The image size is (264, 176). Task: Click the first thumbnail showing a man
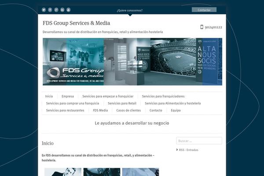pyautogui.click(x=63, y=172)
